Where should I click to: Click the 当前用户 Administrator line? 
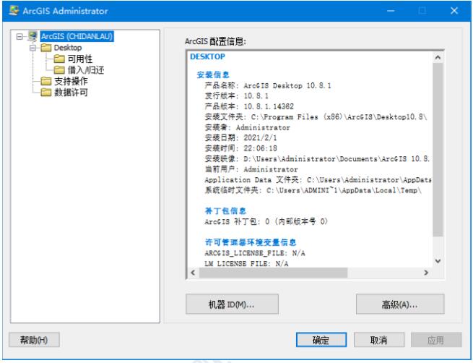251,169
